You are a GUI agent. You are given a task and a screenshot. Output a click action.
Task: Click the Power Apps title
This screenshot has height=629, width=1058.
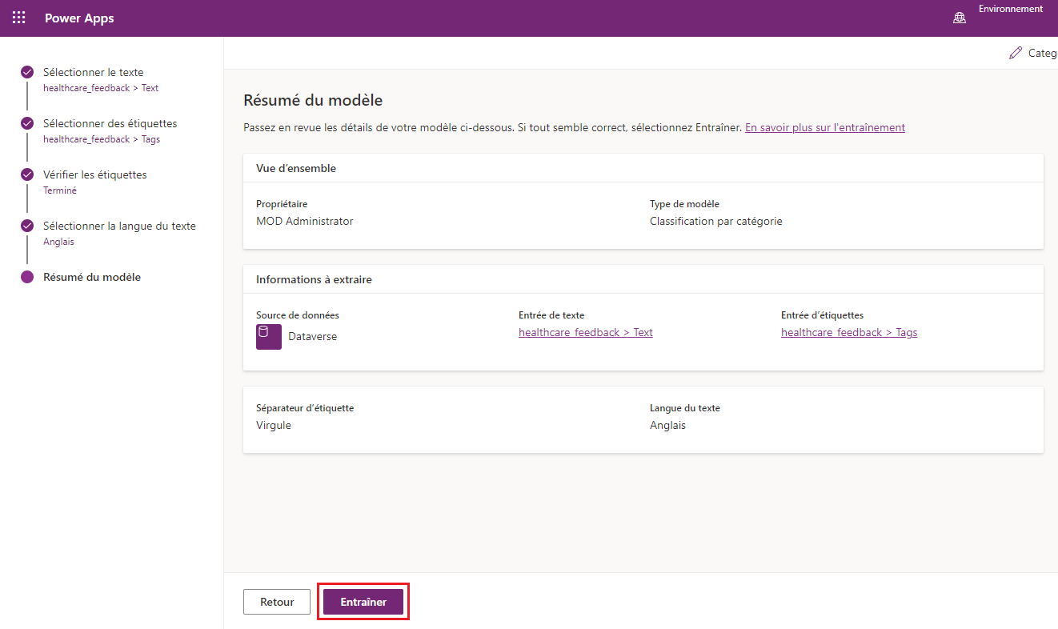coord(79,18)
